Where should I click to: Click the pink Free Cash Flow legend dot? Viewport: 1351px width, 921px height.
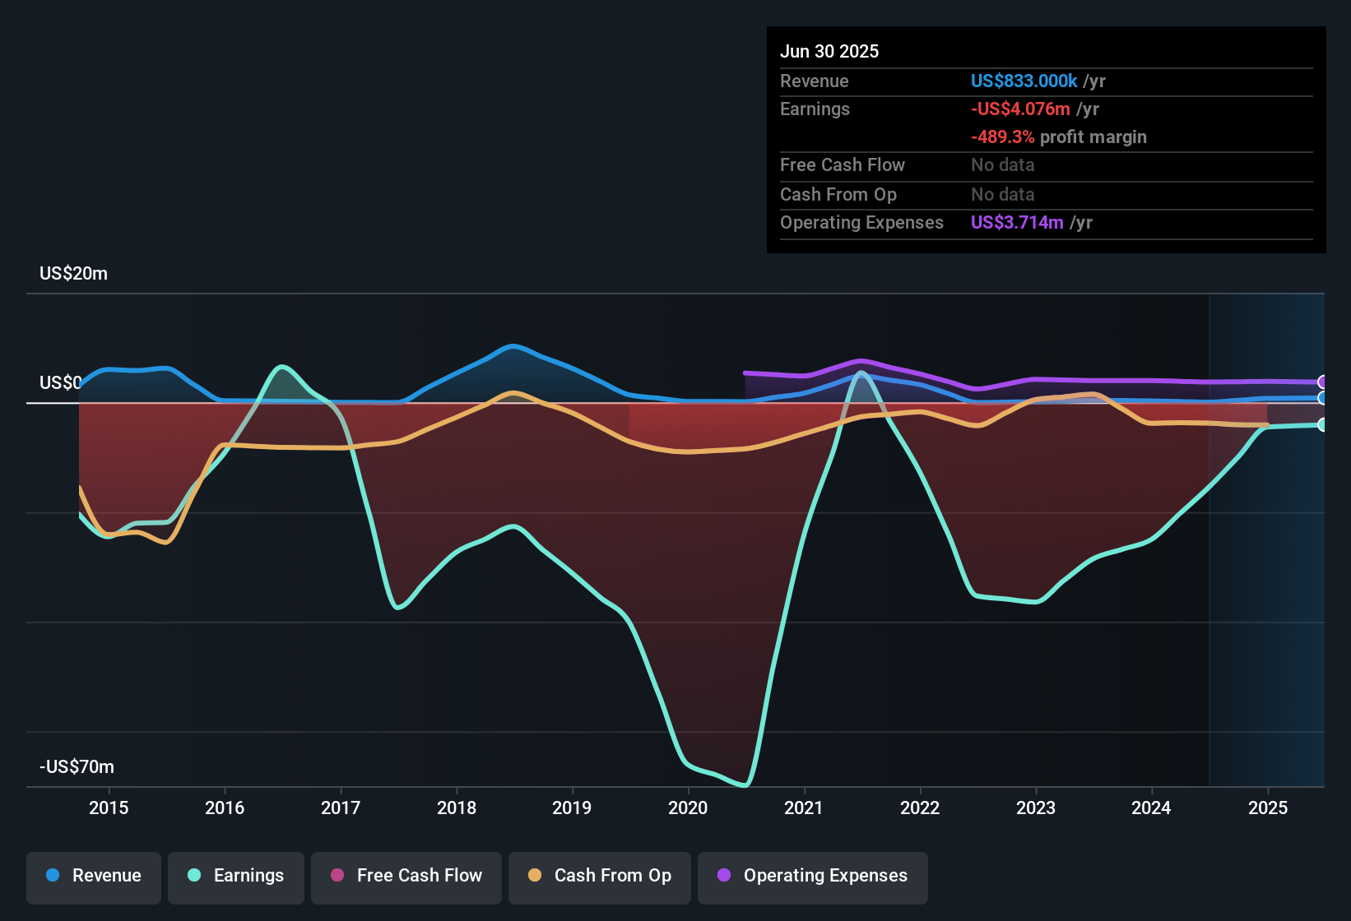pyautogui.click(x=337, y=876)
